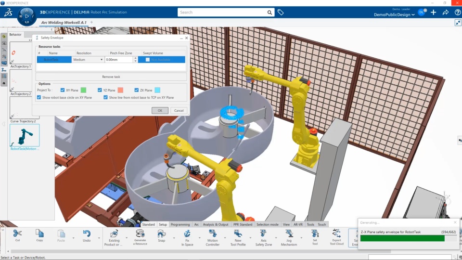The height and width of the screenshot is (260, 462).
Task: Collapse the action bar with chevron
Action: click(3, 230)
